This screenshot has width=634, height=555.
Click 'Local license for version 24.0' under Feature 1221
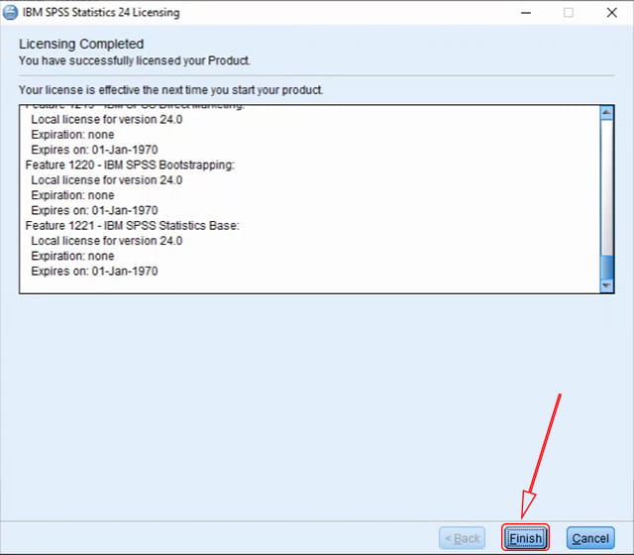(x=107, y=241)
